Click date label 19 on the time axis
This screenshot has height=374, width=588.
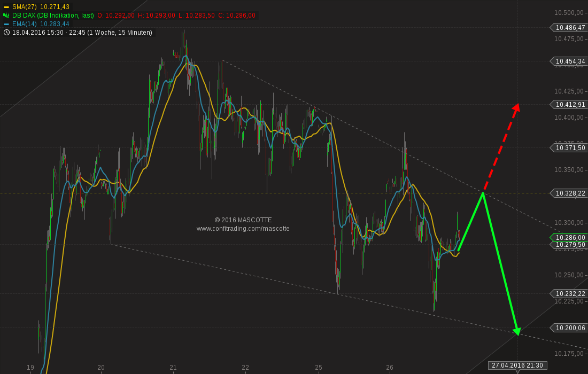(30, 368)
